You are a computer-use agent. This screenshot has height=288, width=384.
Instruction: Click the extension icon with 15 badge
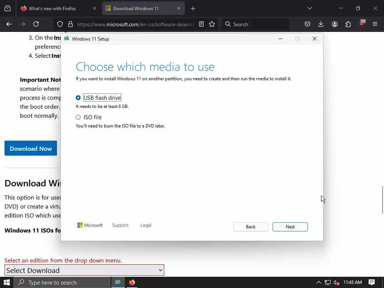click(362, 24)
